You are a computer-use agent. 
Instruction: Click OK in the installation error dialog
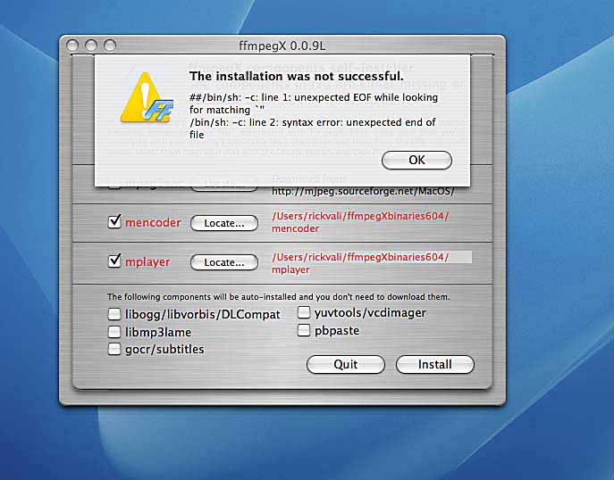coord(416,161)
